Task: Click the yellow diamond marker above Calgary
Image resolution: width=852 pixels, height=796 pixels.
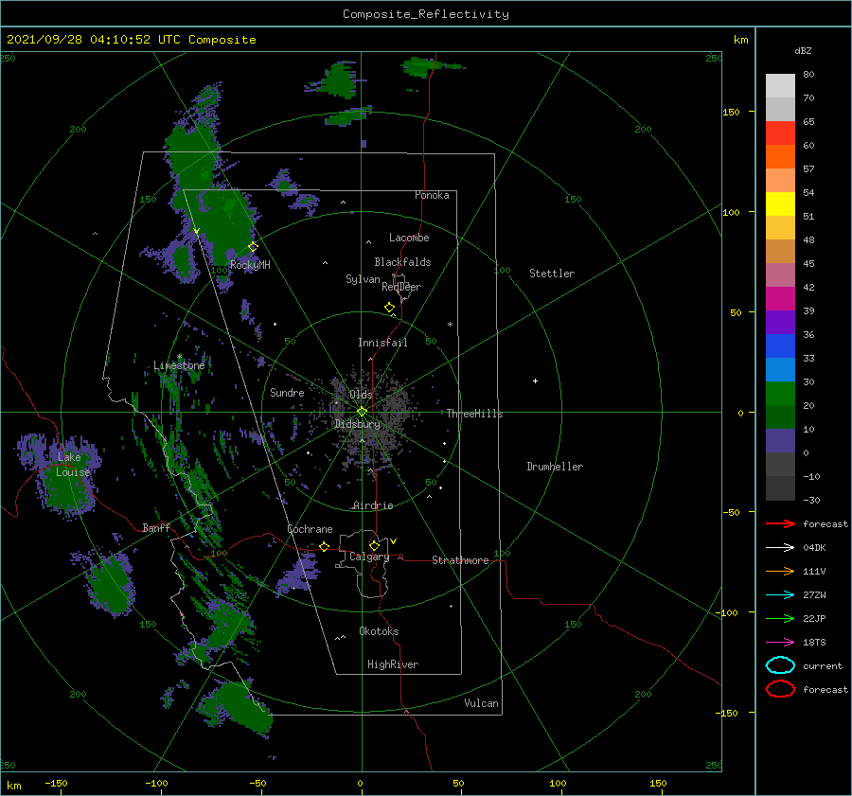Action: 374,545
